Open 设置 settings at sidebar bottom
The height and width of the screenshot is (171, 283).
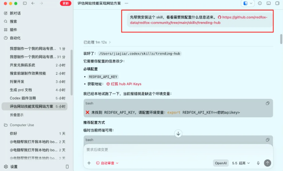coord(11,167)
